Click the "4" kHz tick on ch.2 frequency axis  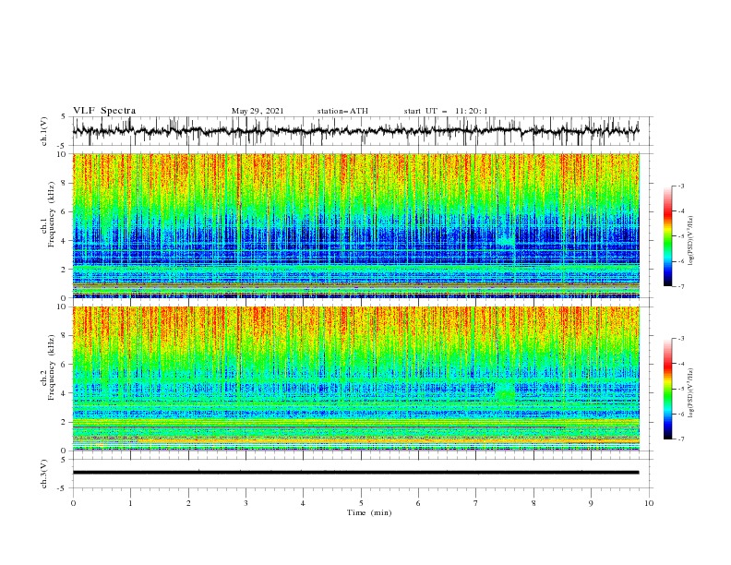tap(65, 393)
